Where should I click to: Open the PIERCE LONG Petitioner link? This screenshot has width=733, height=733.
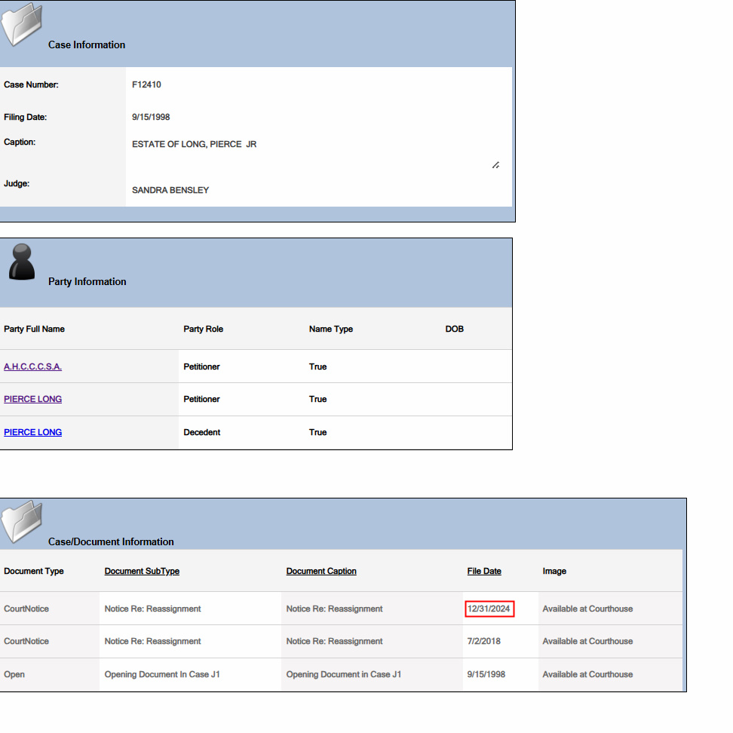click(32, 399)
